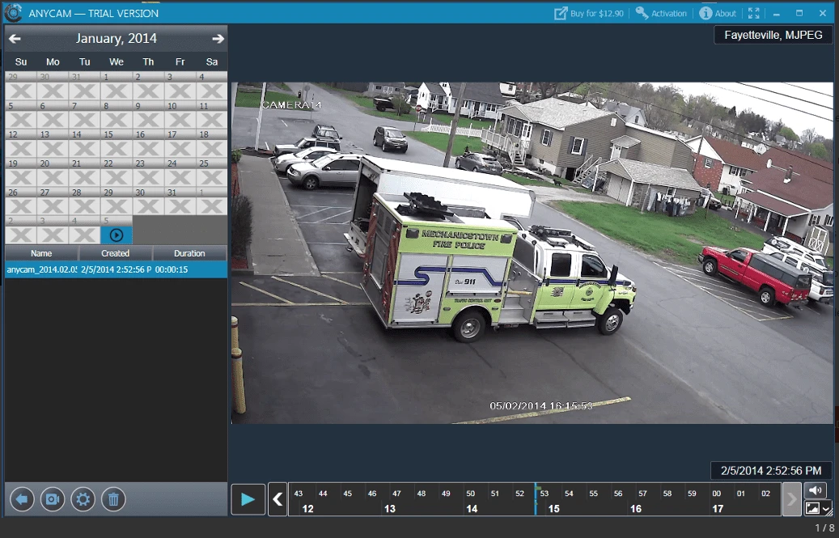The image size is (839, 538).
Task: Click the camera video frame
Action: (532, 252)
